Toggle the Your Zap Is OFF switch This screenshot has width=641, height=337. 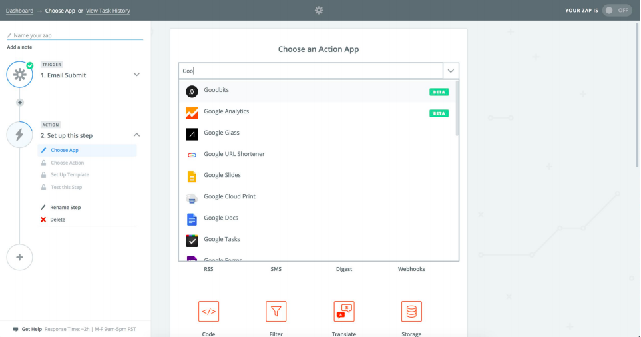pos(617,10)
